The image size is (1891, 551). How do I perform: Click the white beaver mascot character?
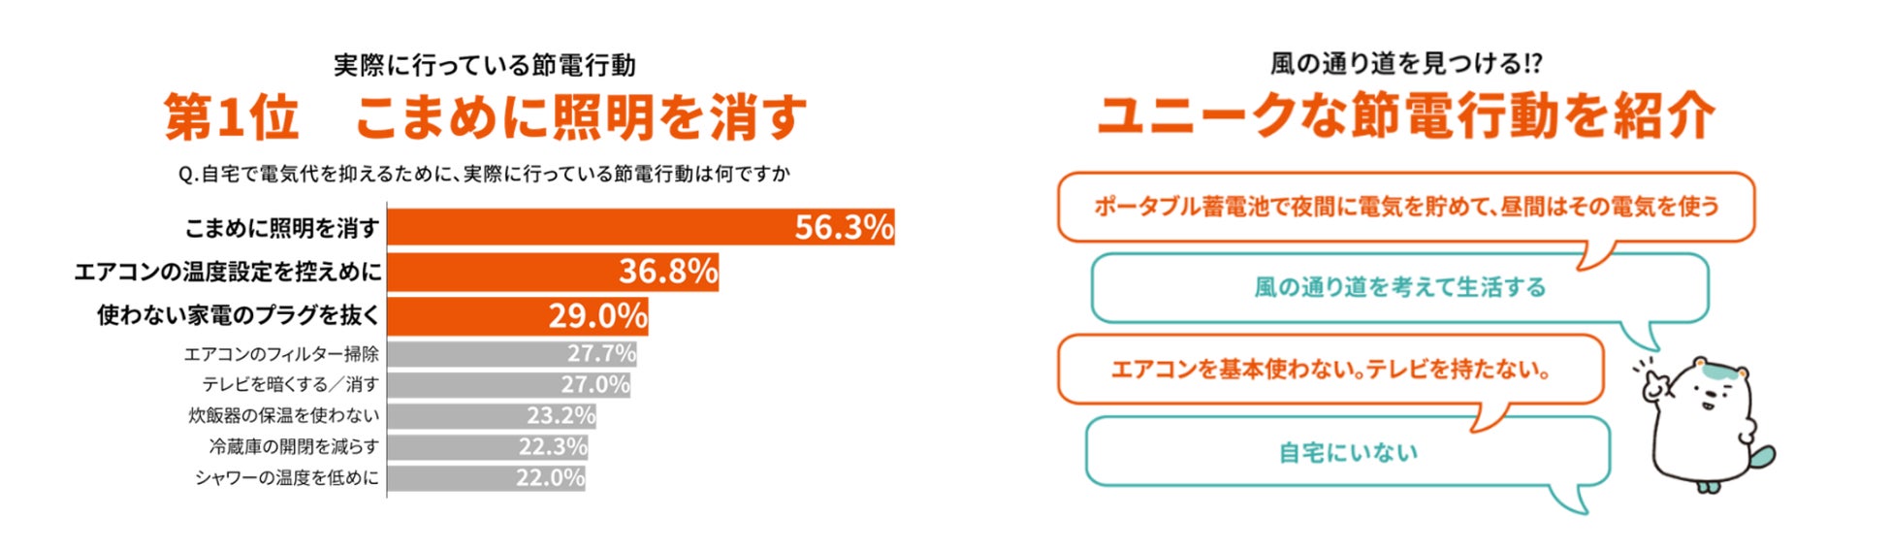1707,425
